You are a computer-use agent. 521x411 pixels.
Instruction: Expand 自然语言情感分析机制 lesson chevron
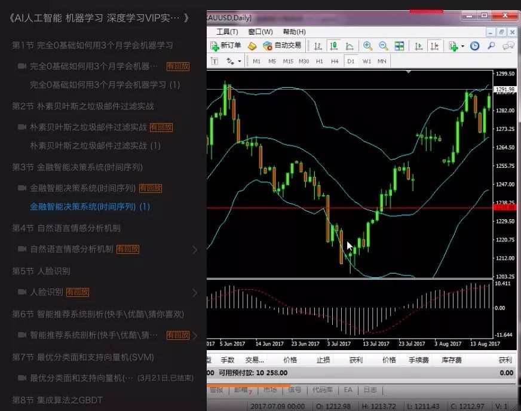[x=195, y=250]
